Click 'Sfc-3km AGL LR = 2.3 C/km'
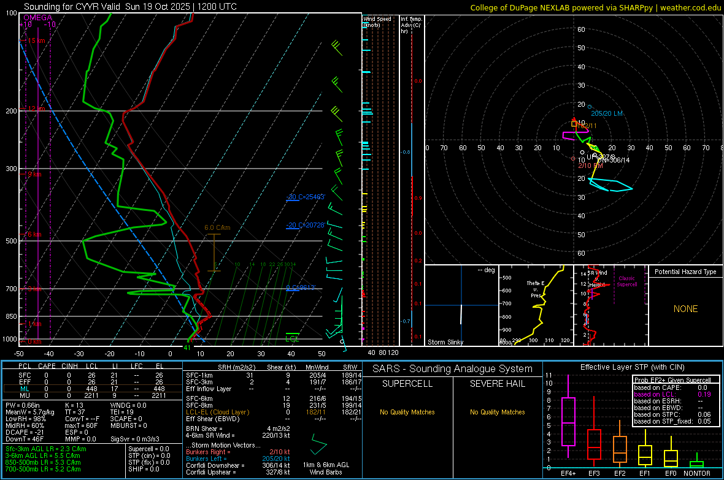The height and width of the screenshot is (480, 724). pyautogui.click(x=46, y=449)
